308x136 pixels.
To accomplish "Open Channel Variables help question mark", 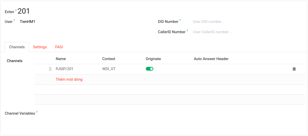I will pyautogui.click(x=37, y=112).
